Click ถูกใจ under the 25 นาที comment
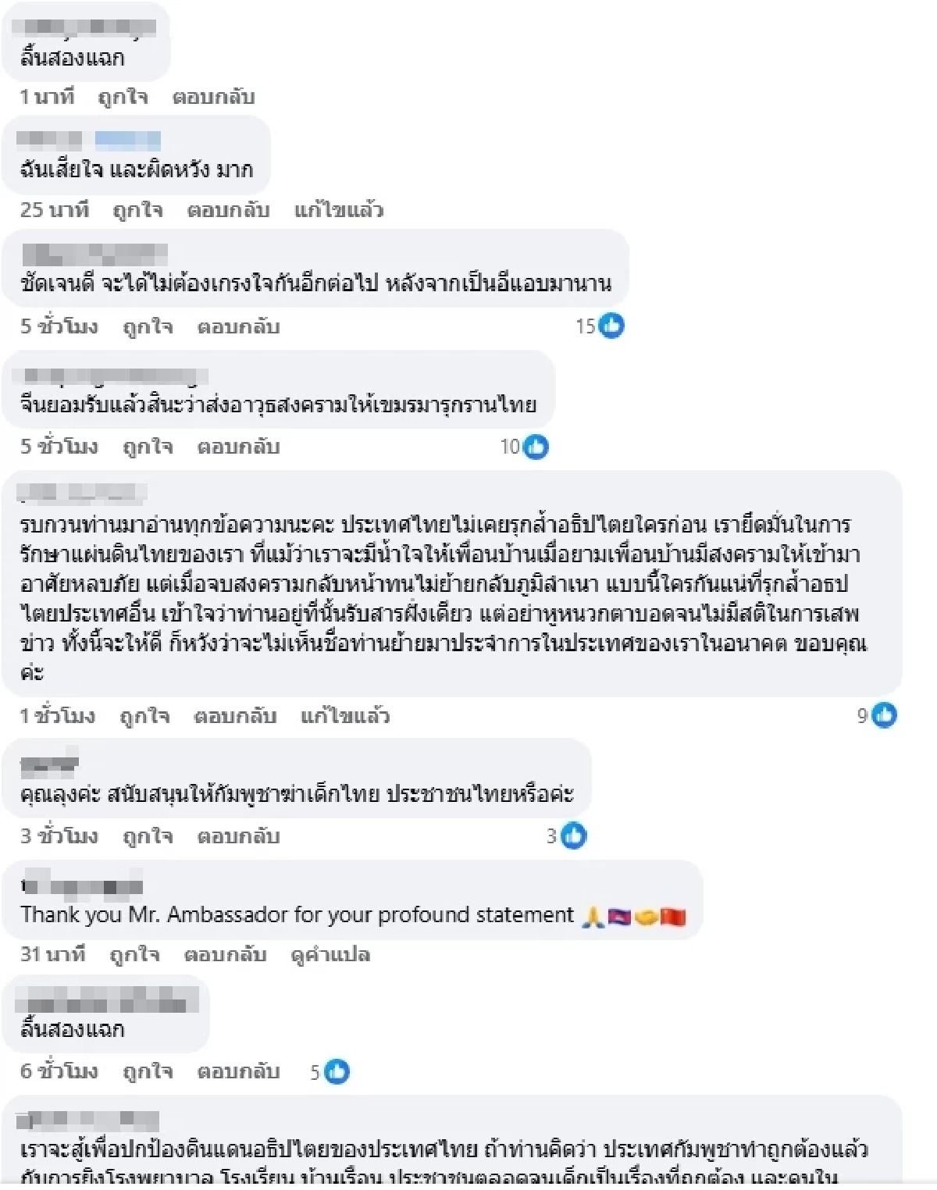The width and height of the screenshot is (937, 1190). click(137, 209)
